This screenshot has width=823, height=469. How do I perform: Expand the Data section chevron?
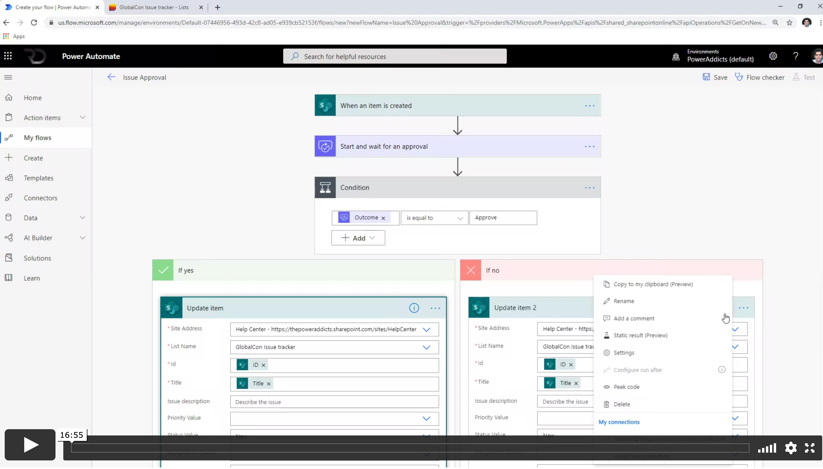point(82,217)
